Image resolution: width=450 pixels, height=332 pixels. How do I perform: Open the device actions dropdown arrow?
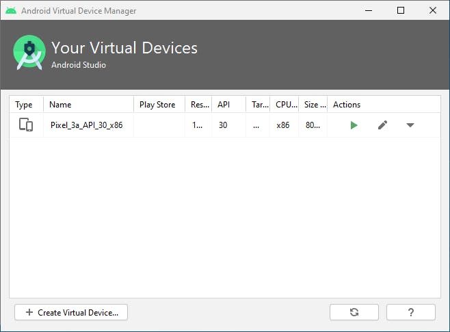410,125
